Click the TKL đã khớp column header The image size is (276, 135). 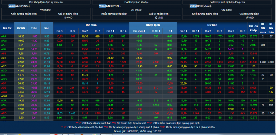coord(253,28)
